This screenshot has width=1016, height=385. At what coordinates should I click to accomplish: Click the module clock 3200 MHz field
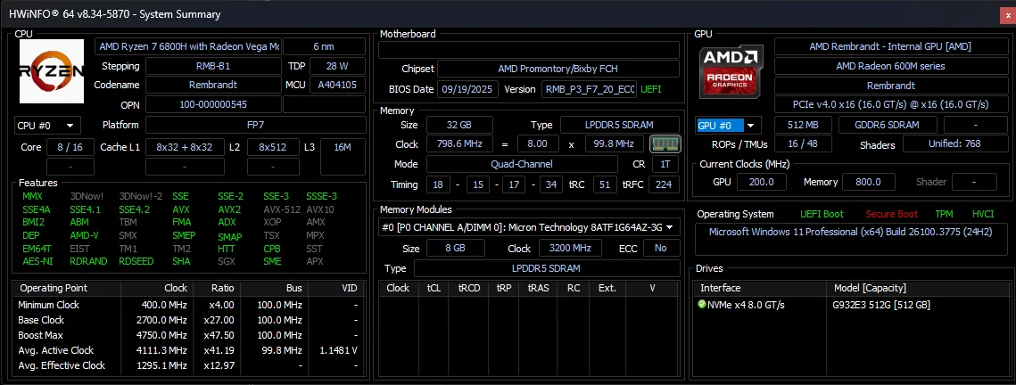(570, 248)
